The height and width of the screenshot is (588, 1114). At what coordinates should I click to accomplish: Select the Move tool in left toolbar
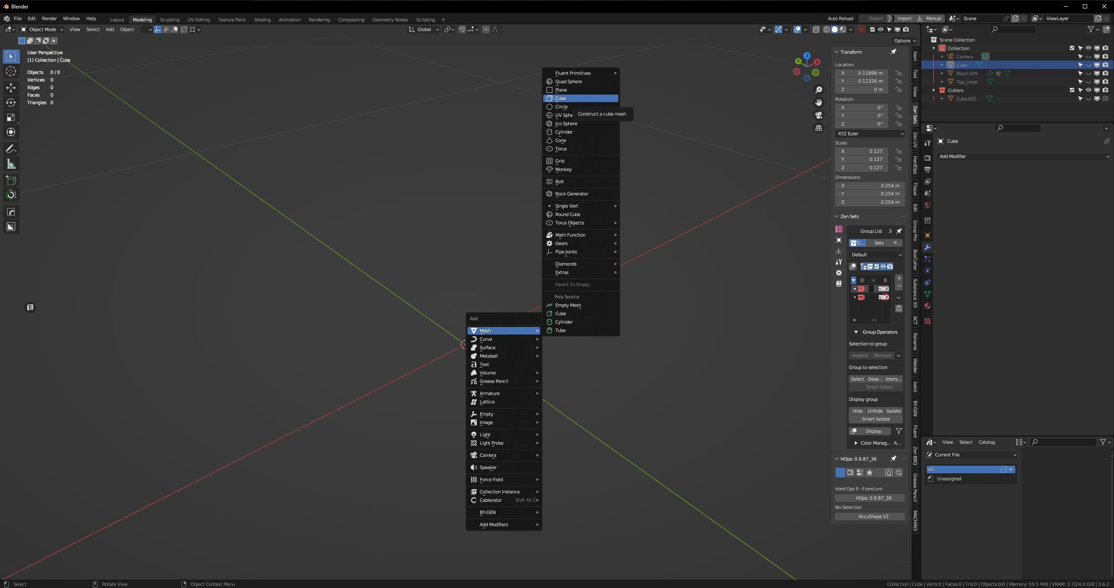(11, 88)
